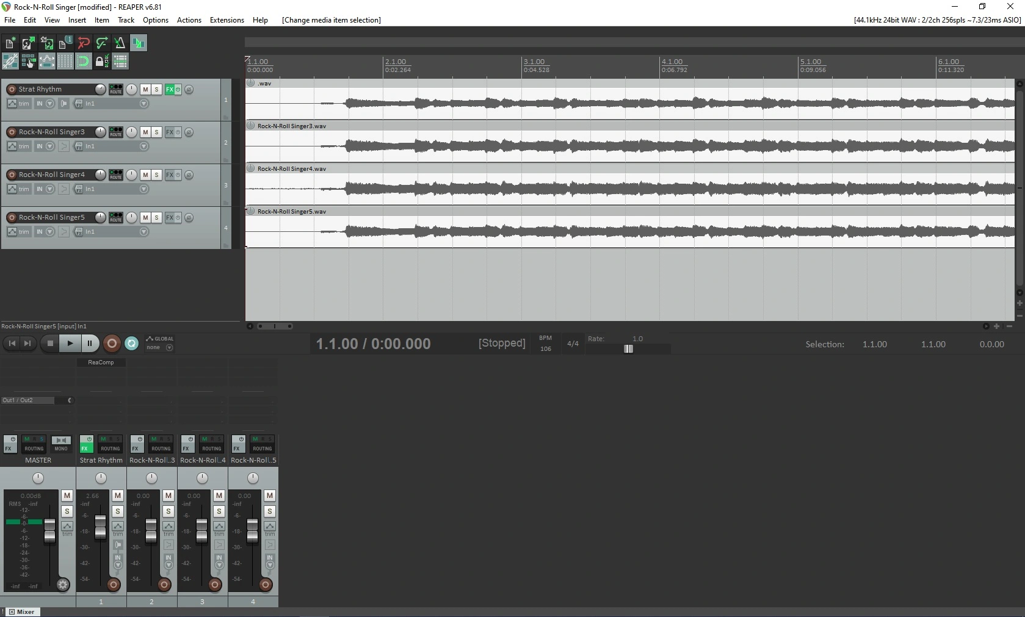Toggle grid lines toolbar icon
The height and width of the screenshot is (617, 1025).
tap(65, 61)
